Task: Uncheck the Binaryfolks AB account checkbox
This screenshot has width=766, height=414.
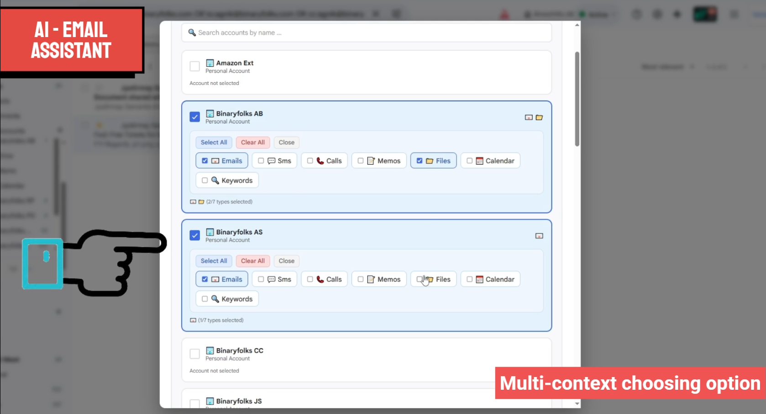Action: coord(195,117)
